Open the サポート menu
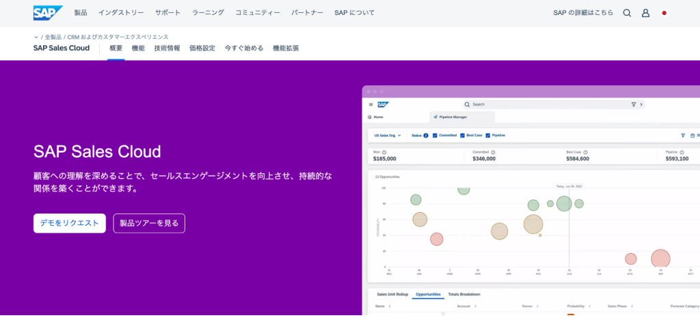Image resolution: width=700 pixels, height=324 pixels. (168, 13)
